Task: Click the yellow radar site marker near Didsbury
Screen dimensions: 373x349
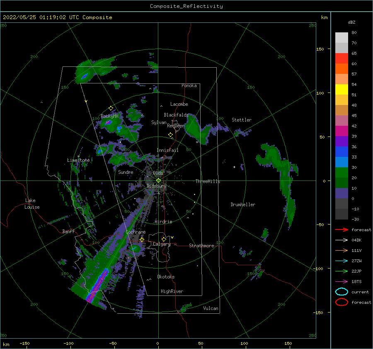Action: 158,181
